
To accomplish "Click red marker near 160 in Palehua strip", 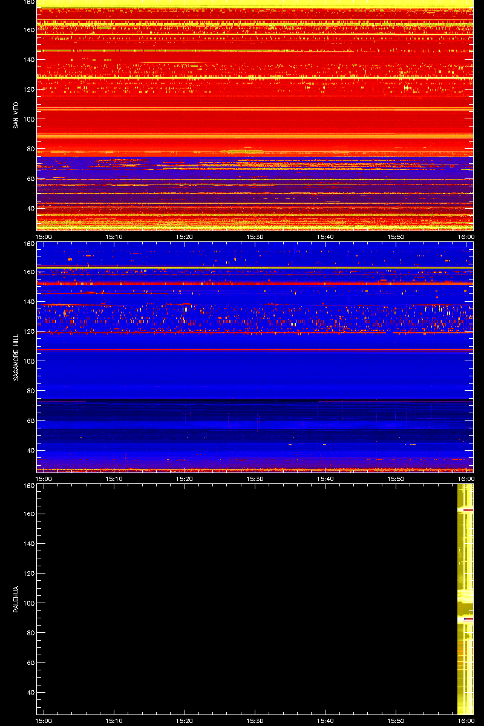I will point(468,511).
